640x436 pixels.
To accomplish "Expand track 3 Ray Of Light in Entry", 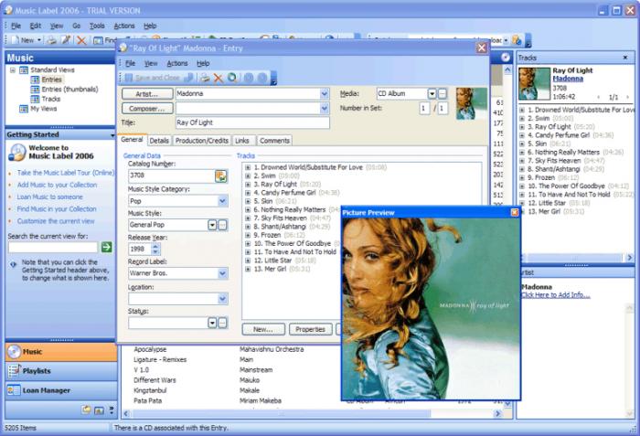I will (248, 184).
